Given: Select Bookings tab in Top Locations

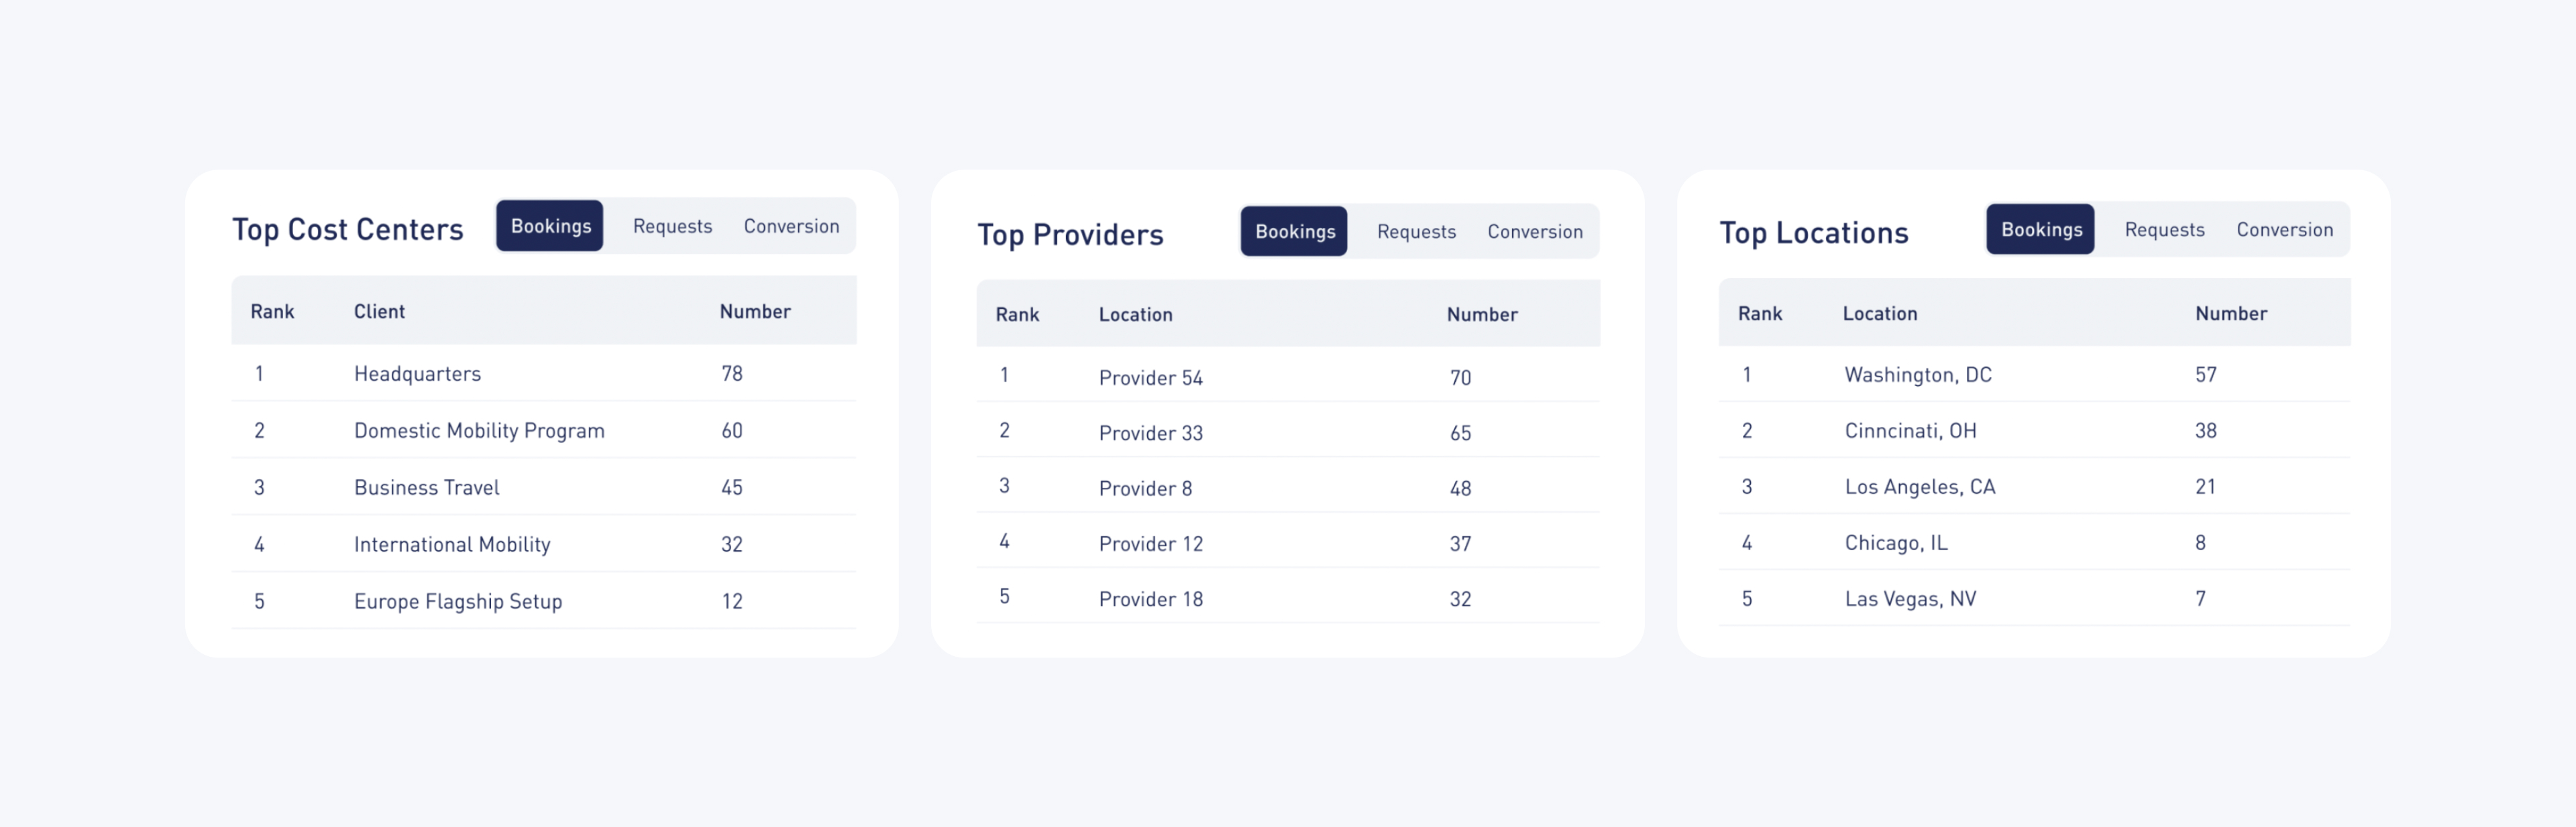Looking at the screenshot, I should point(2040,230).
